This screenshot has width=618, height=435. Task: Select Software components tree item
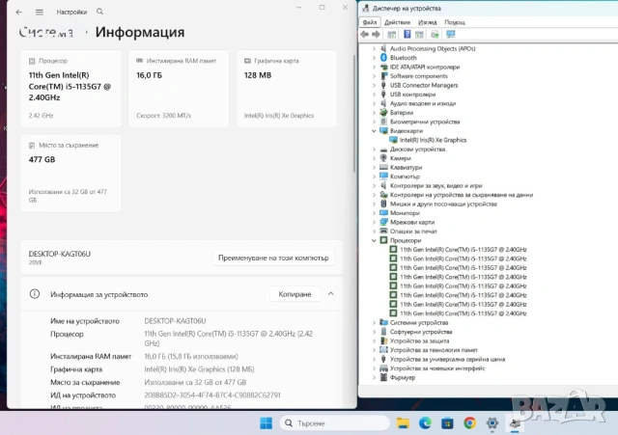418,76
